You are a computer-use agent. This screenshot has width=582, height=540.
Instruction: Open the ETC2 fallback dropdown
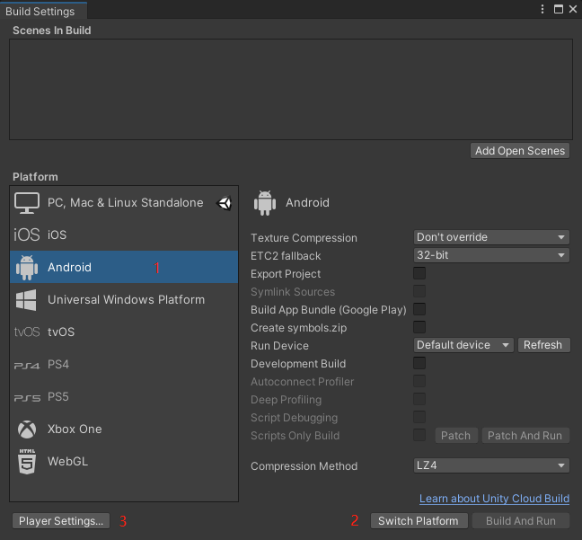(491, 255)
